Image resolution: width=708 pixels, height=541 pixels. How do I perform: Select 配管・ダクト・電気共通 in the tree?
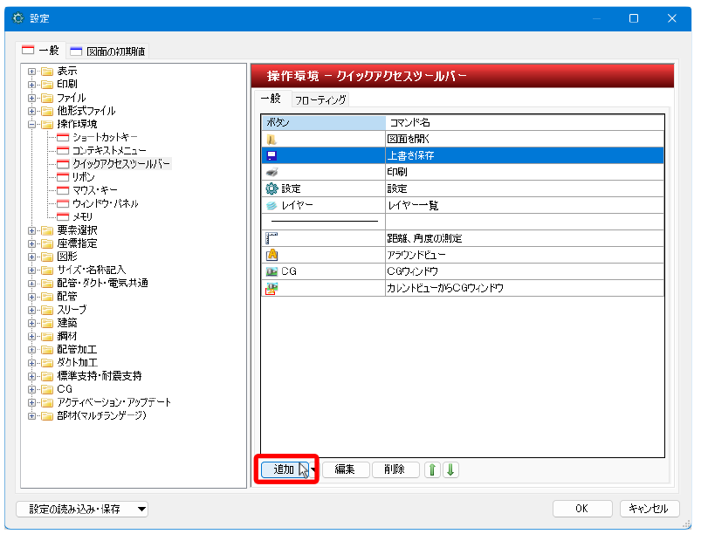pyautogui.click(x=102, y=284)
